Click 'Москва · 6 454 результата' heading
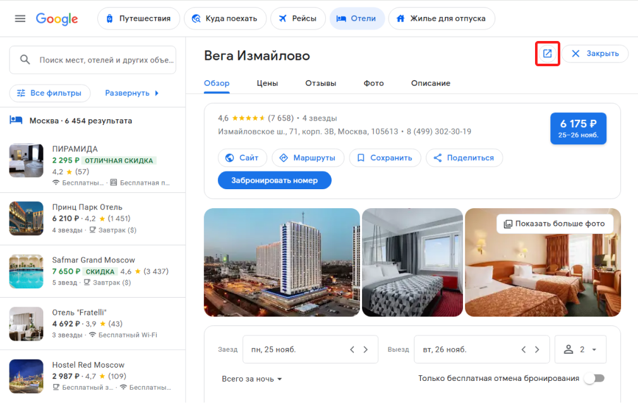The height and width of the screenshot is (403, 638). [x=81, y=120]
